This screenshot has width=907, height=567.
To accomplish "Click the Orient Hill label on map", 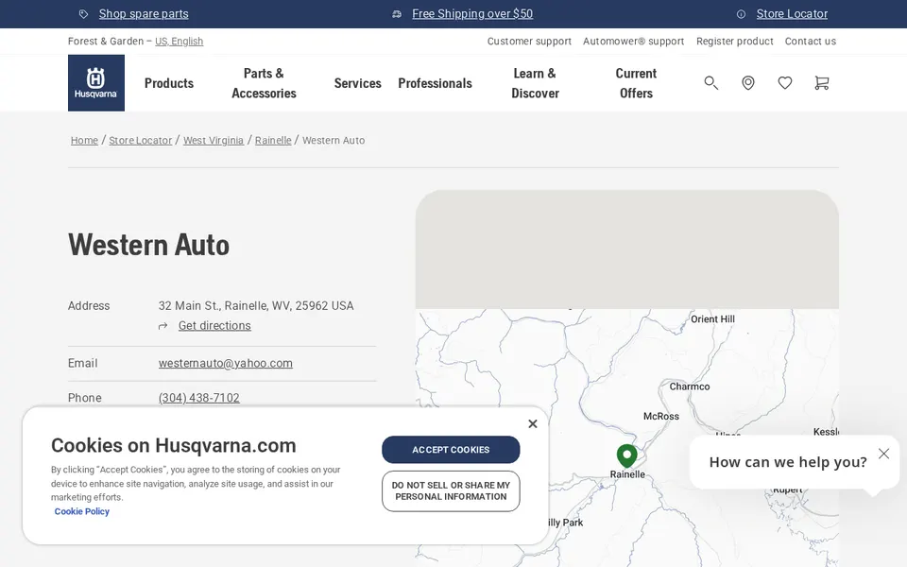I will pos(712,319).
